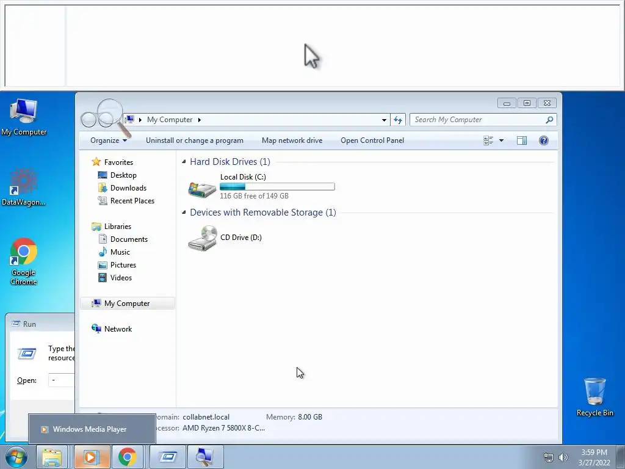This screenshot has height=469, width=625.
Task: Click AMD Ryzen processor detail
Action: pyautogui.click(x=223, y=428)
